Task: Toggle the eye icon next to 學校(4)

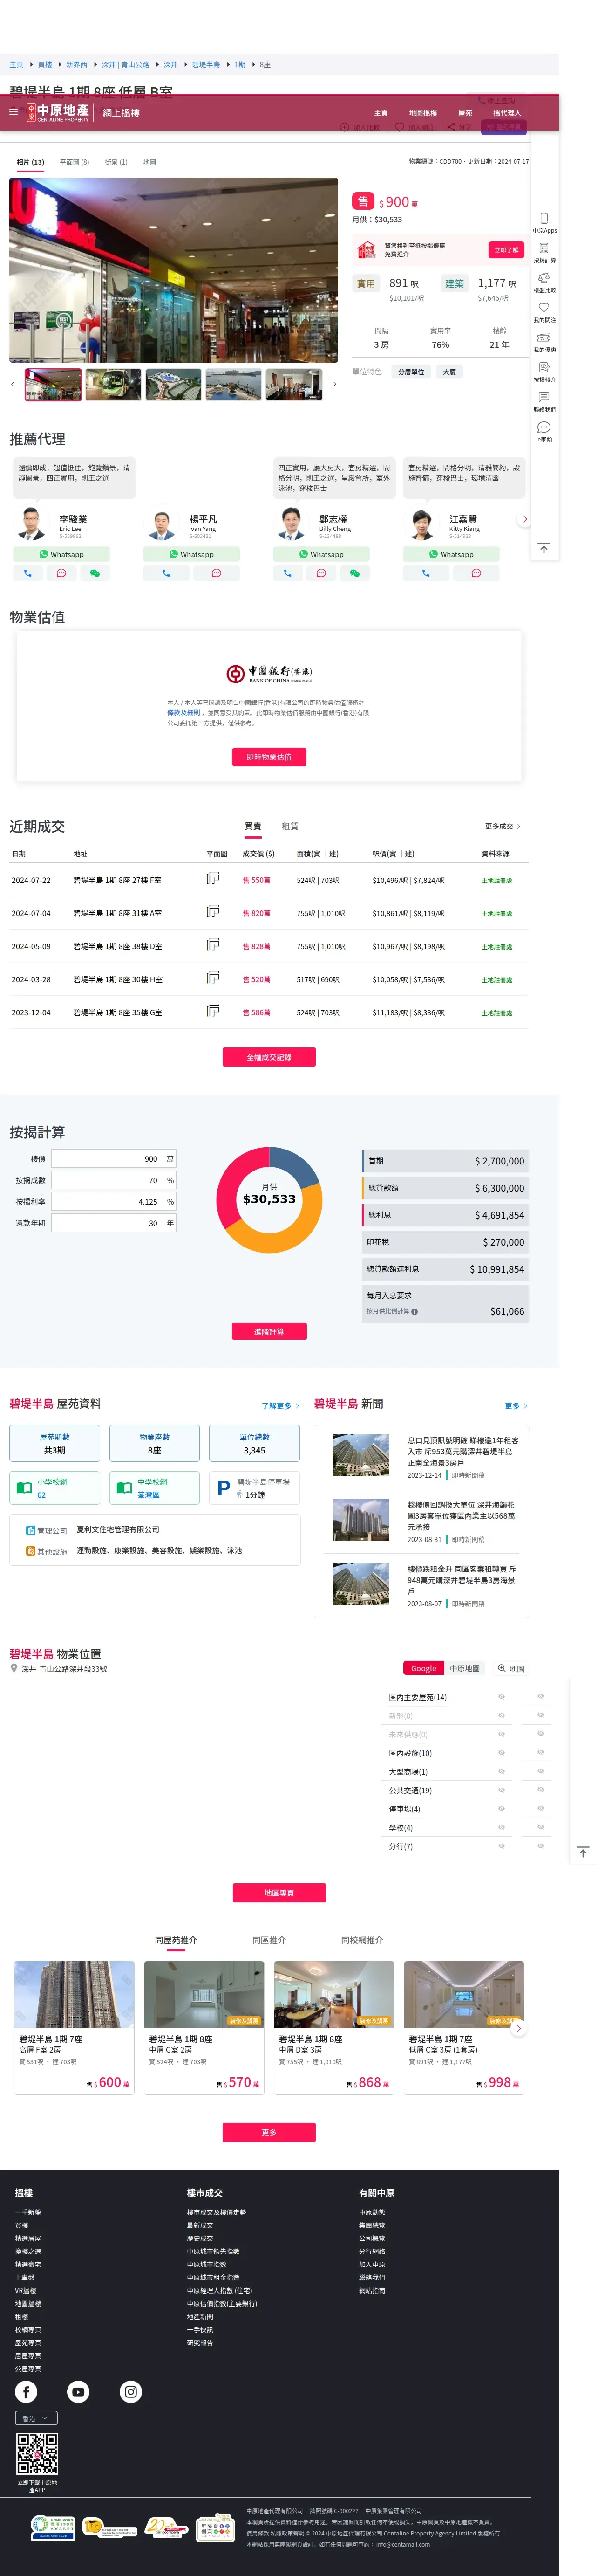Action: point(501,1828)
